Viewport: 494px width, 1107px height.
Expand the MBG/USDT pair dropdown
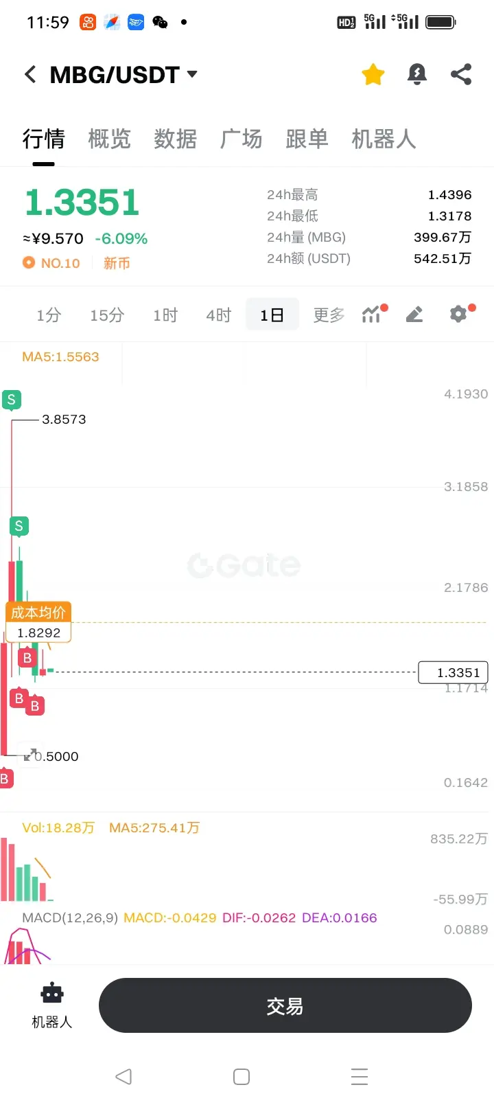pos(192,73)
